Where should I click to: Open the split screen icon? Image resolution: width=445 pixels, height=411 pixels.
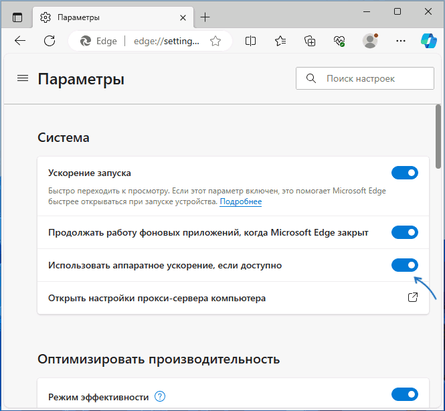pos(250,41)
